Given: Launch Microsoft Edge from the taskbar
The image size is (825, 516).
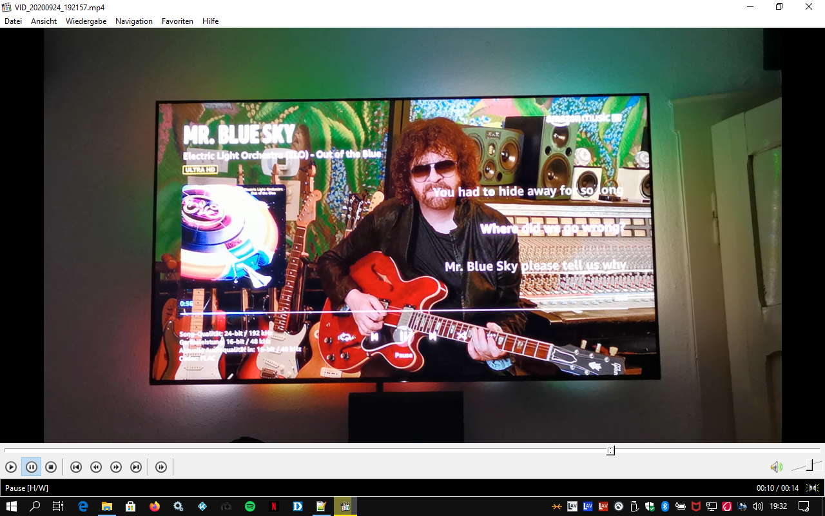Looking at the screenshot, I should tap(83, 506).
